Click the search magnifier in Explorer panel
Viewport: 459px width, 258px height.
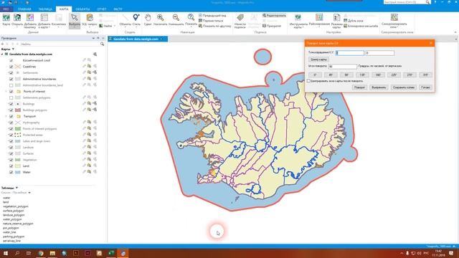pyautogui.click(x=102, y=44)
